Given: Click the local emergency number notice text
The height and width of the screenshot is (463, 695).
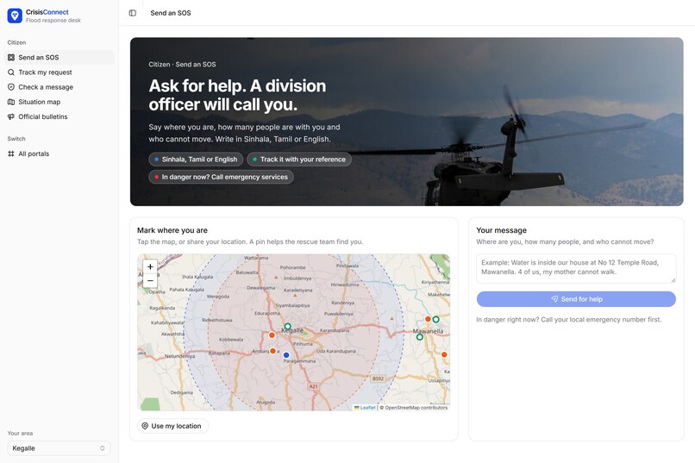Looking at the screenshot, I should [569, 320].
